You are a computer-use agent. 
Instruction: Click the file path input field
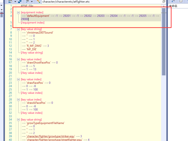pos(100,2)
